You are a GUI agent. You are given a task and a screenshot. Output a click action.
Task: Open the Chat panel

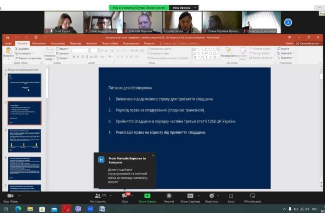point(124,196)
